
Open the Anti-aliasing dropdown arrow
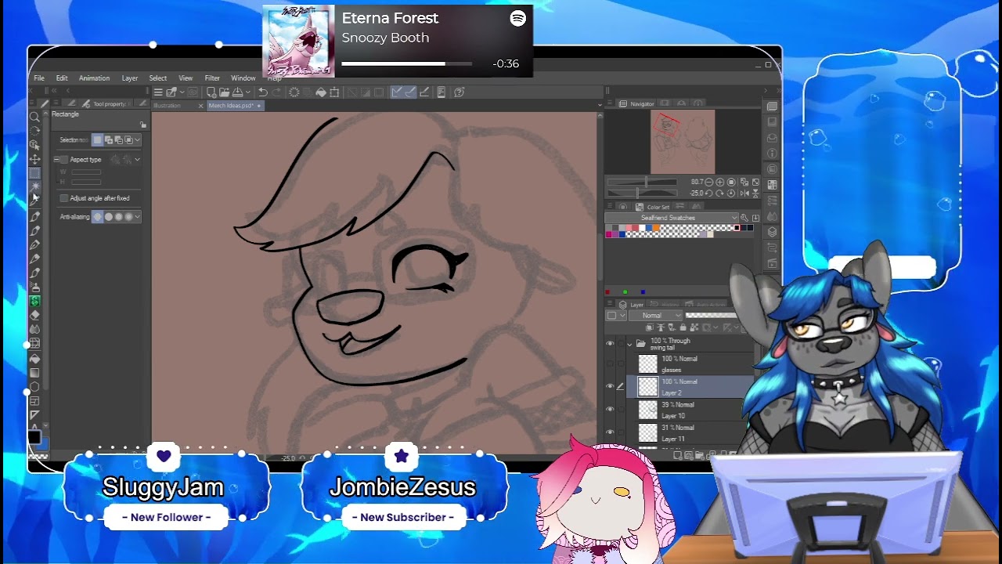pos(137,216)
